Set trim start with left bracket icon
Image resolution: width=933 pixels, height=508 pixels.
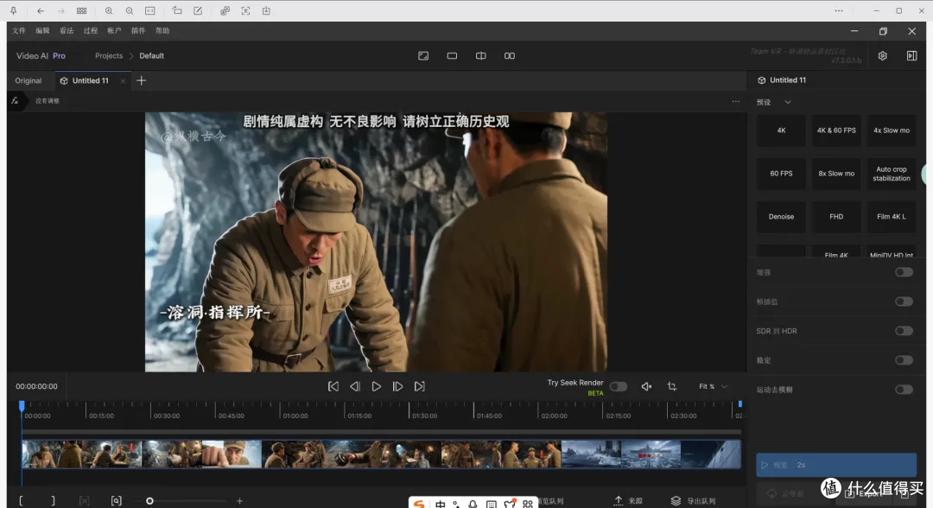(x=21, y=501)
